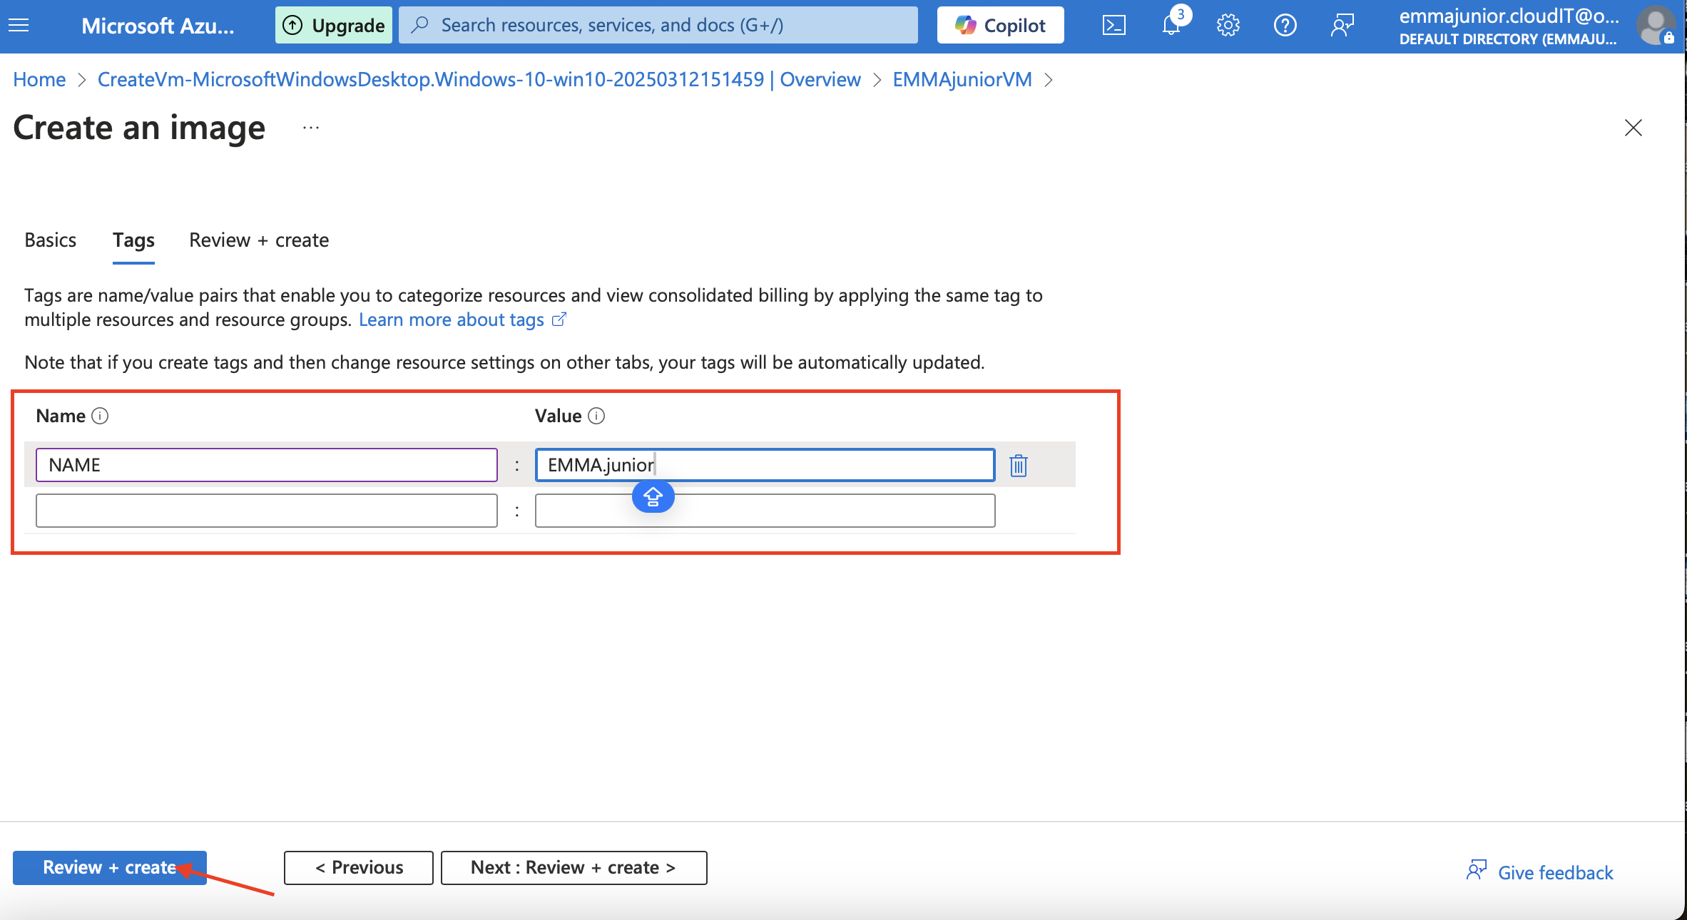The width and height of the screenshot is (1687, 920).
Task: Click the empty second tag value field
Action: 765,511
